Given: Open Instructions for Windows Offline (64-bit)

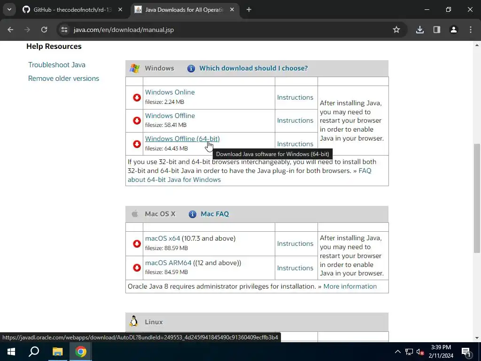Looking at the screenshot, I should pos(295,144).
